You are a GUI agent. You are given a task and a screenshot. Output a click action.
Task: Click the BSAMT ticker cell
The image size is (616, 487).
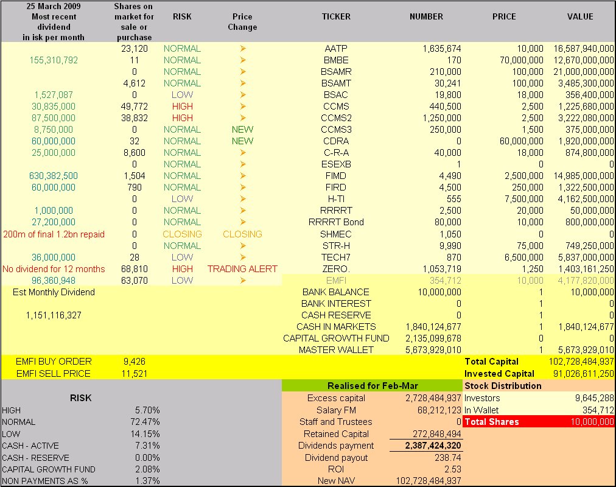[x=336, y=83]
